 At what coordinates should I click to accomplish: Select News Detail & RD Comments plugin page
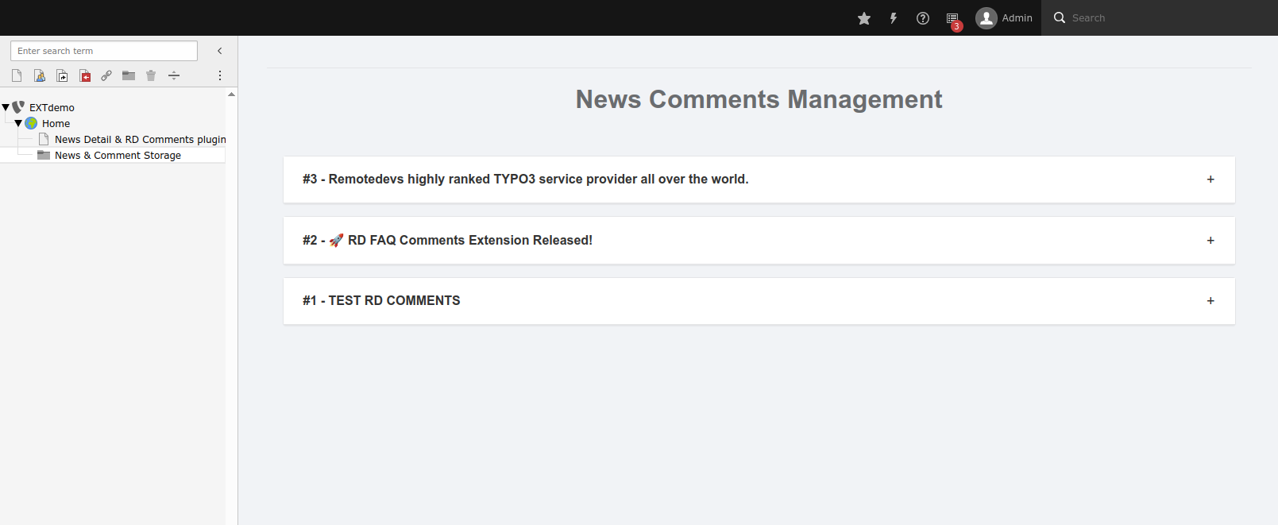pos(141,139)
